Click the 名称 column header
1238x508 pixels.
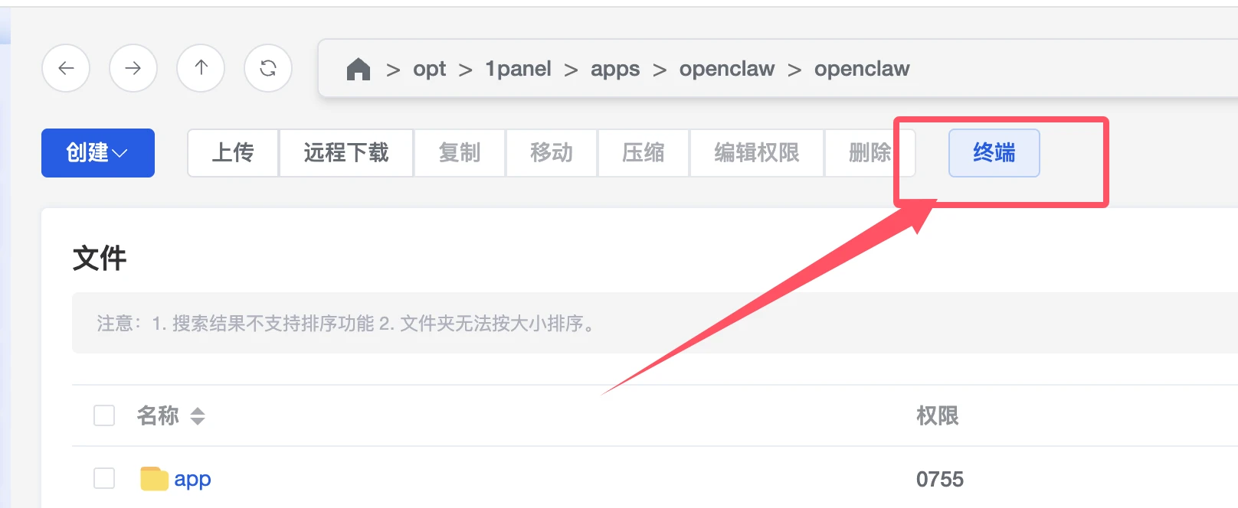(x=158, y=415)
